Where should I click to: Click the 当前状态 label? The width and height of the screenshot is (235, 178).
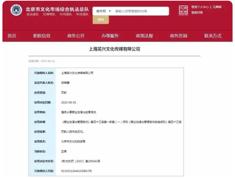pos(40,151)
